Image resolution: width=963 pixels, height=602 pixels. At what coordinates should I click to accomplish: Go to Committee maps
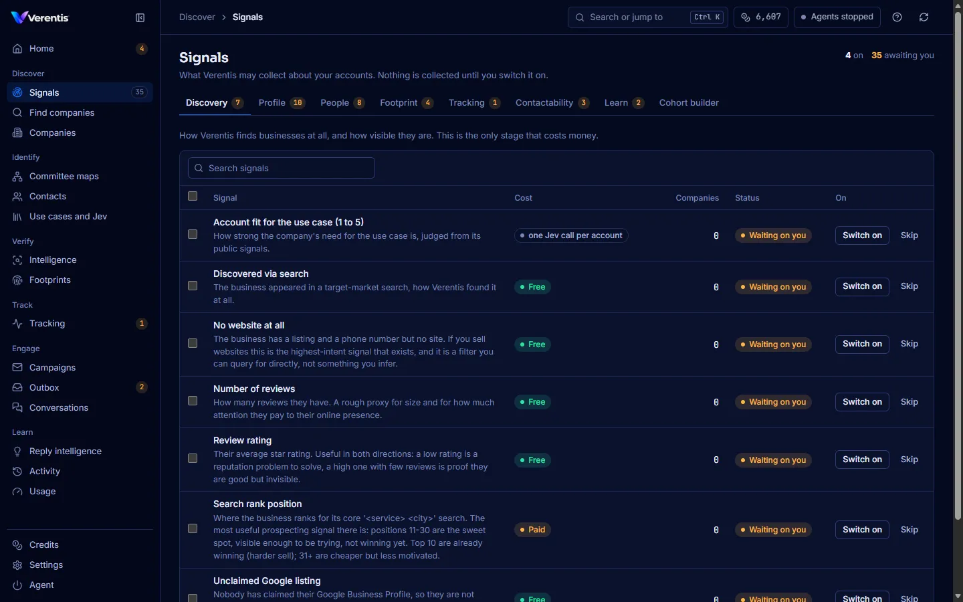(x=80, y=177)
